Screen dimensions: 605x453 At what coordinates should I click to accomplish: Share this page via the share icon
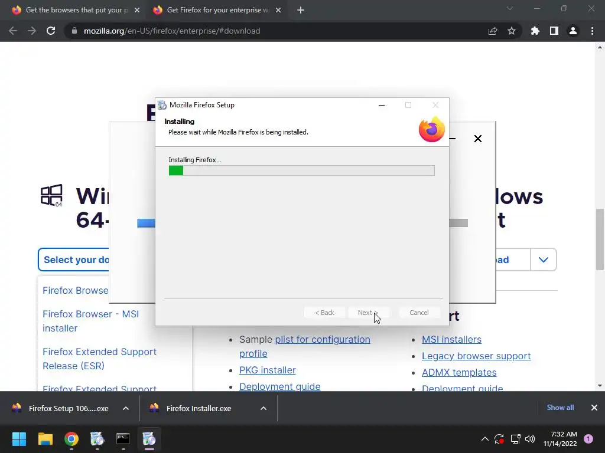[x=493, y=31]
